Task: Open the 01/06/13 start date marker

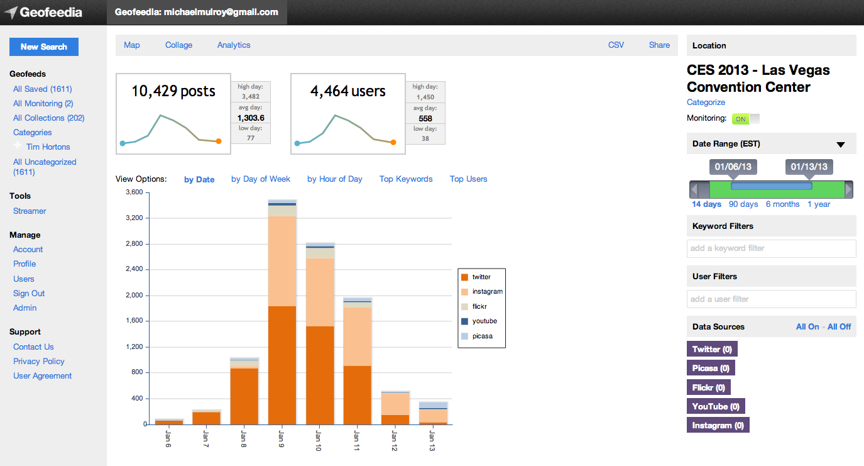Action: 733,167
